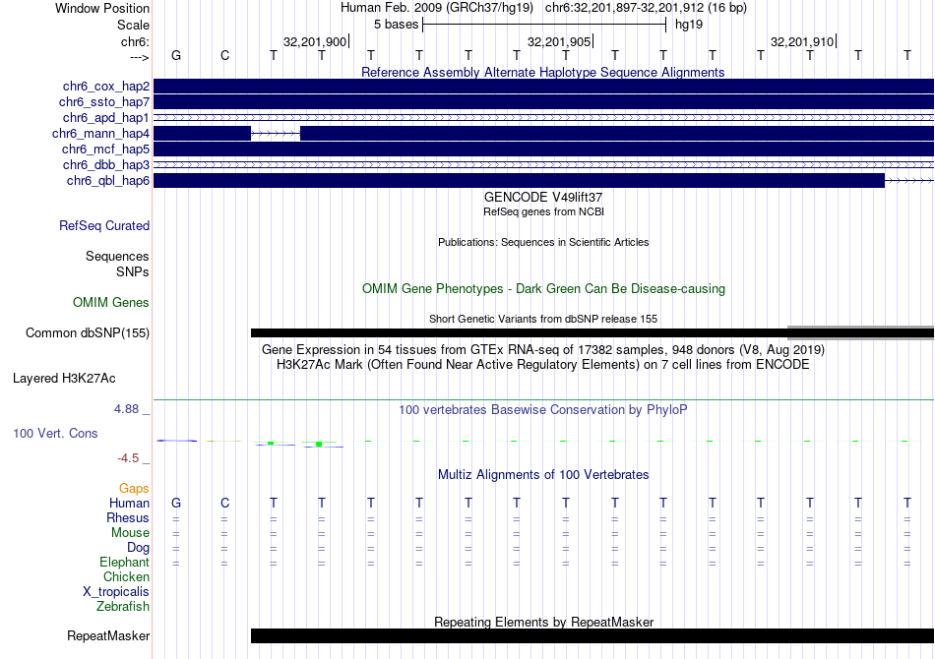Click the 32,201,905 coordinate marker
This screenshot has width=935, height=659.
[x=560, y=41]
